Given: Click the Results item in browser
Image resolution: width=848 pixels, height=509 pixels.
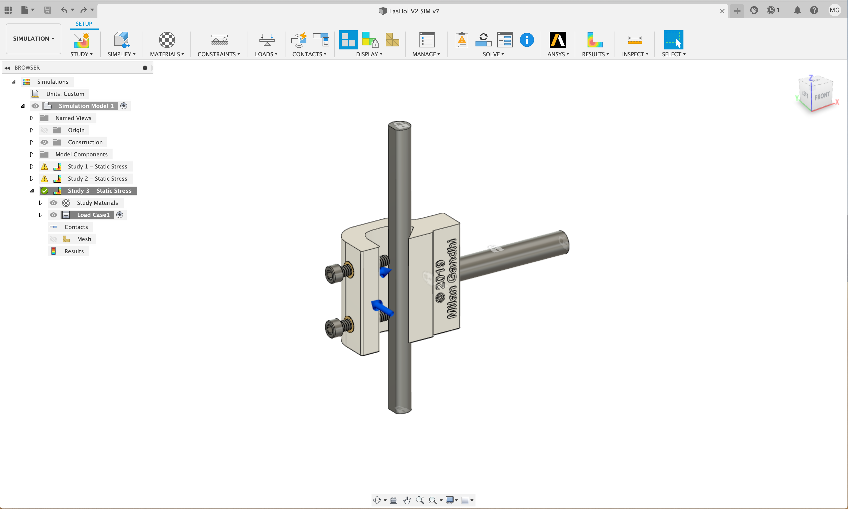Looking at the screenshot, I should pos(74,251).
